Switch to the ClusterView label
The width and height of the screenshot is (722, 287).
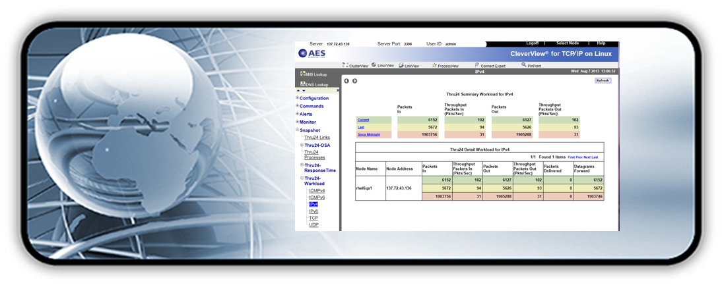pos(359,66)
